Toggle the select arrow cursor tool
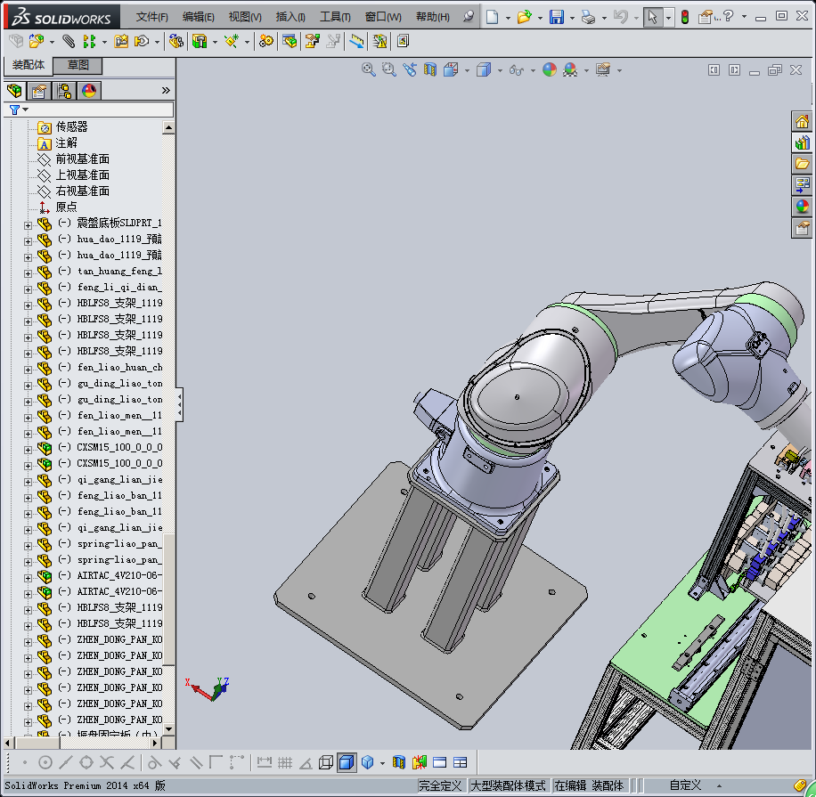Image resolution: width=816 pixels, height=797 pixels. point(653,17)
